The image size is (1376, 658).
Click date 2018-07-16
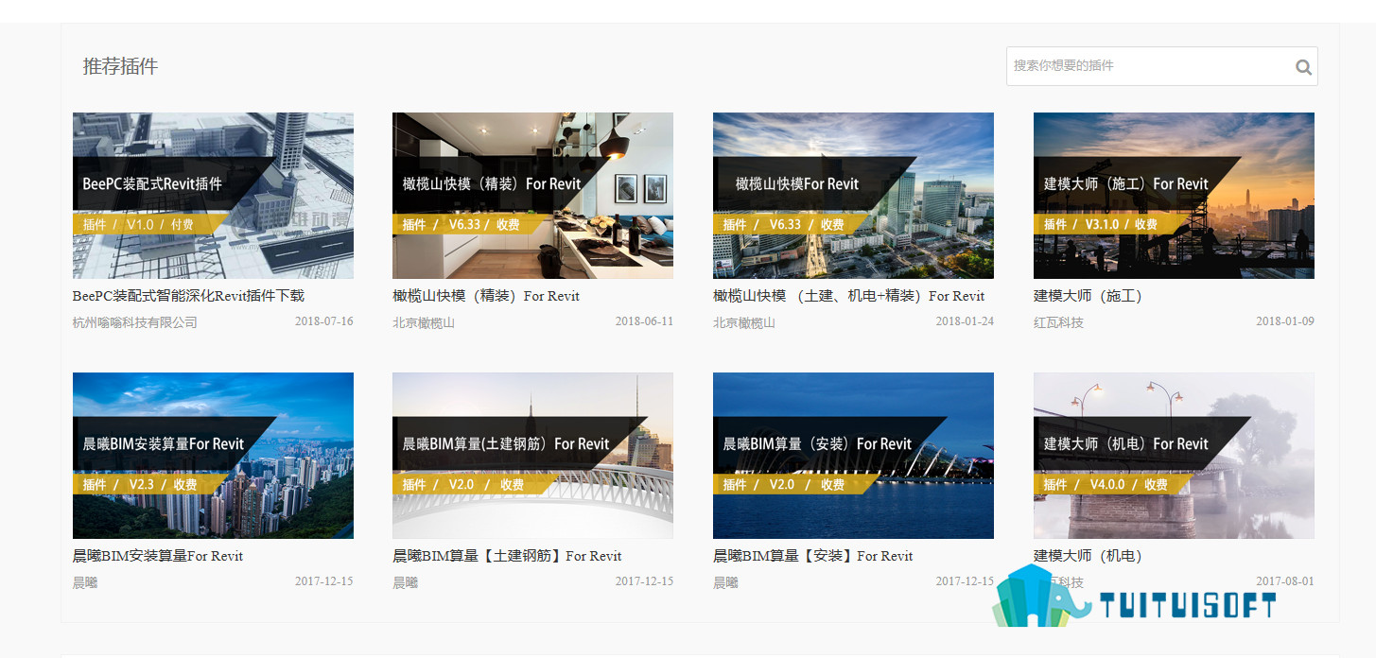[x=324, y=321]
